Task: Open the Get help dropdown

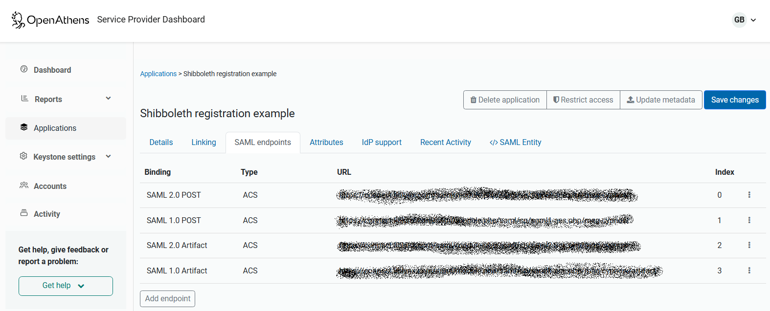Action: (66, 286)
